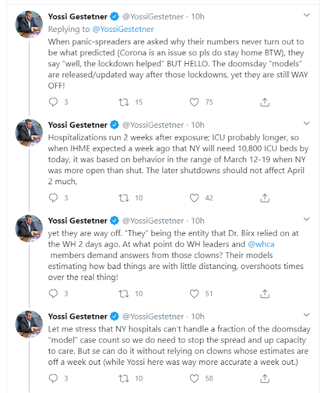Open options chevron on first tweet

tap(307, 15)
